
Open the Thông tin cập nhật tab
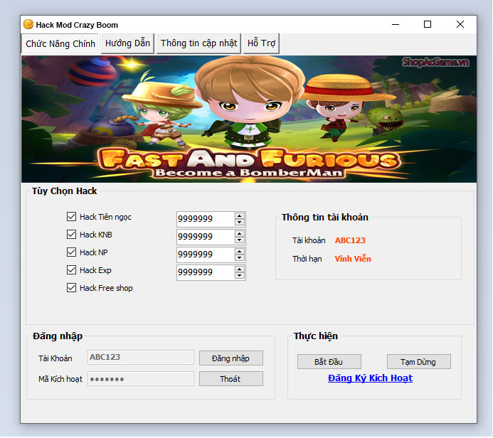point(198,43)
